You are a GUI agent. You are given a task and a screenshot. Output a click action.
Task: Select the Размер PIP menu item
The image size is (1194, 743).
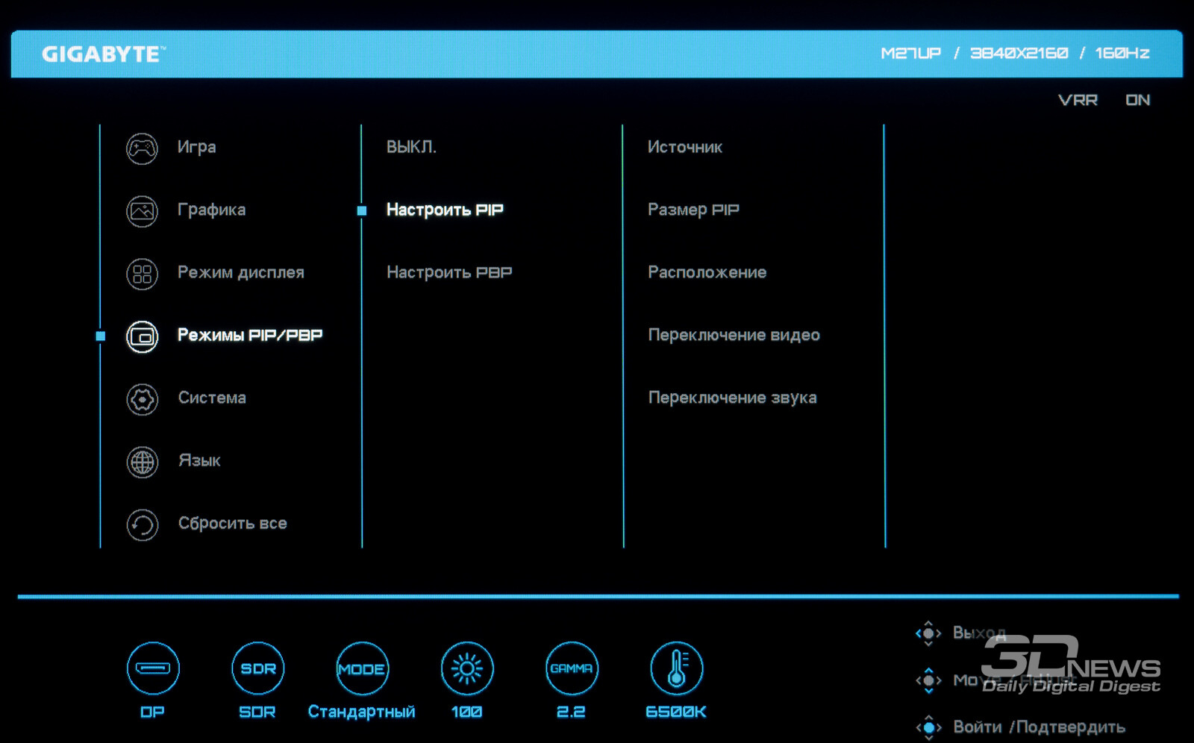pos(693,210)
